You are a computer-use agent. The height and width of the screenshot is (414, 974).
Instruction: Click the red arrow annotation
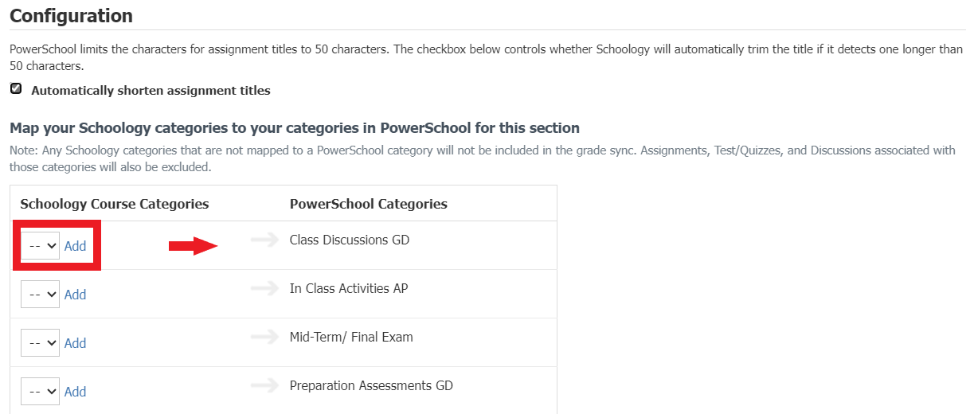193,247
